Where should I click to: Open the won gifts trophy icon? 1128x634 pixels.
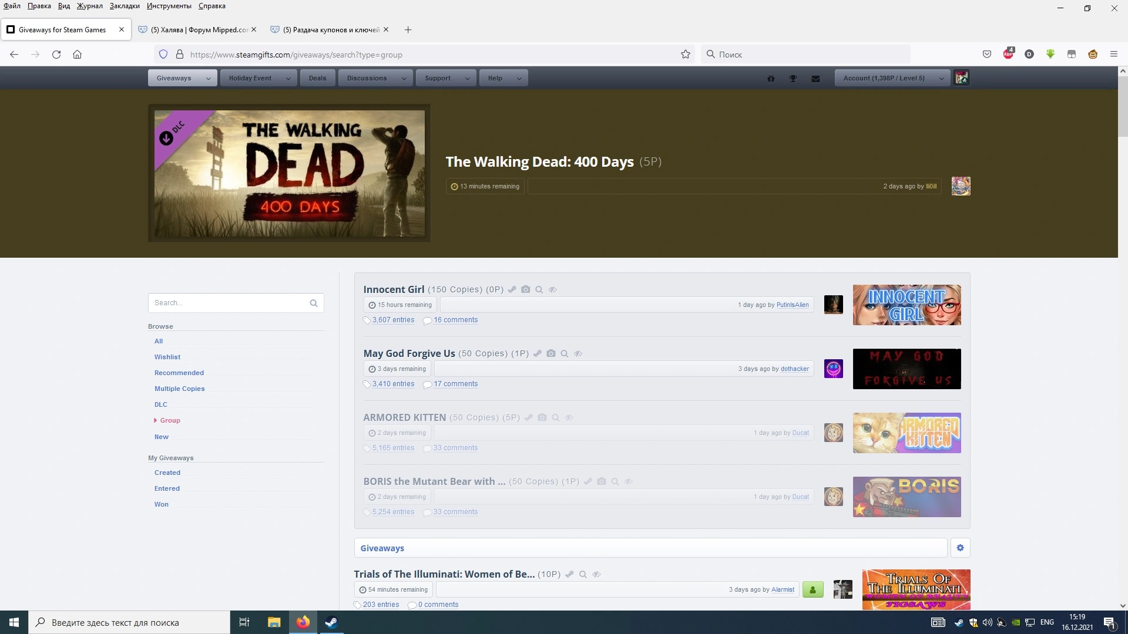tap(793, 78)
